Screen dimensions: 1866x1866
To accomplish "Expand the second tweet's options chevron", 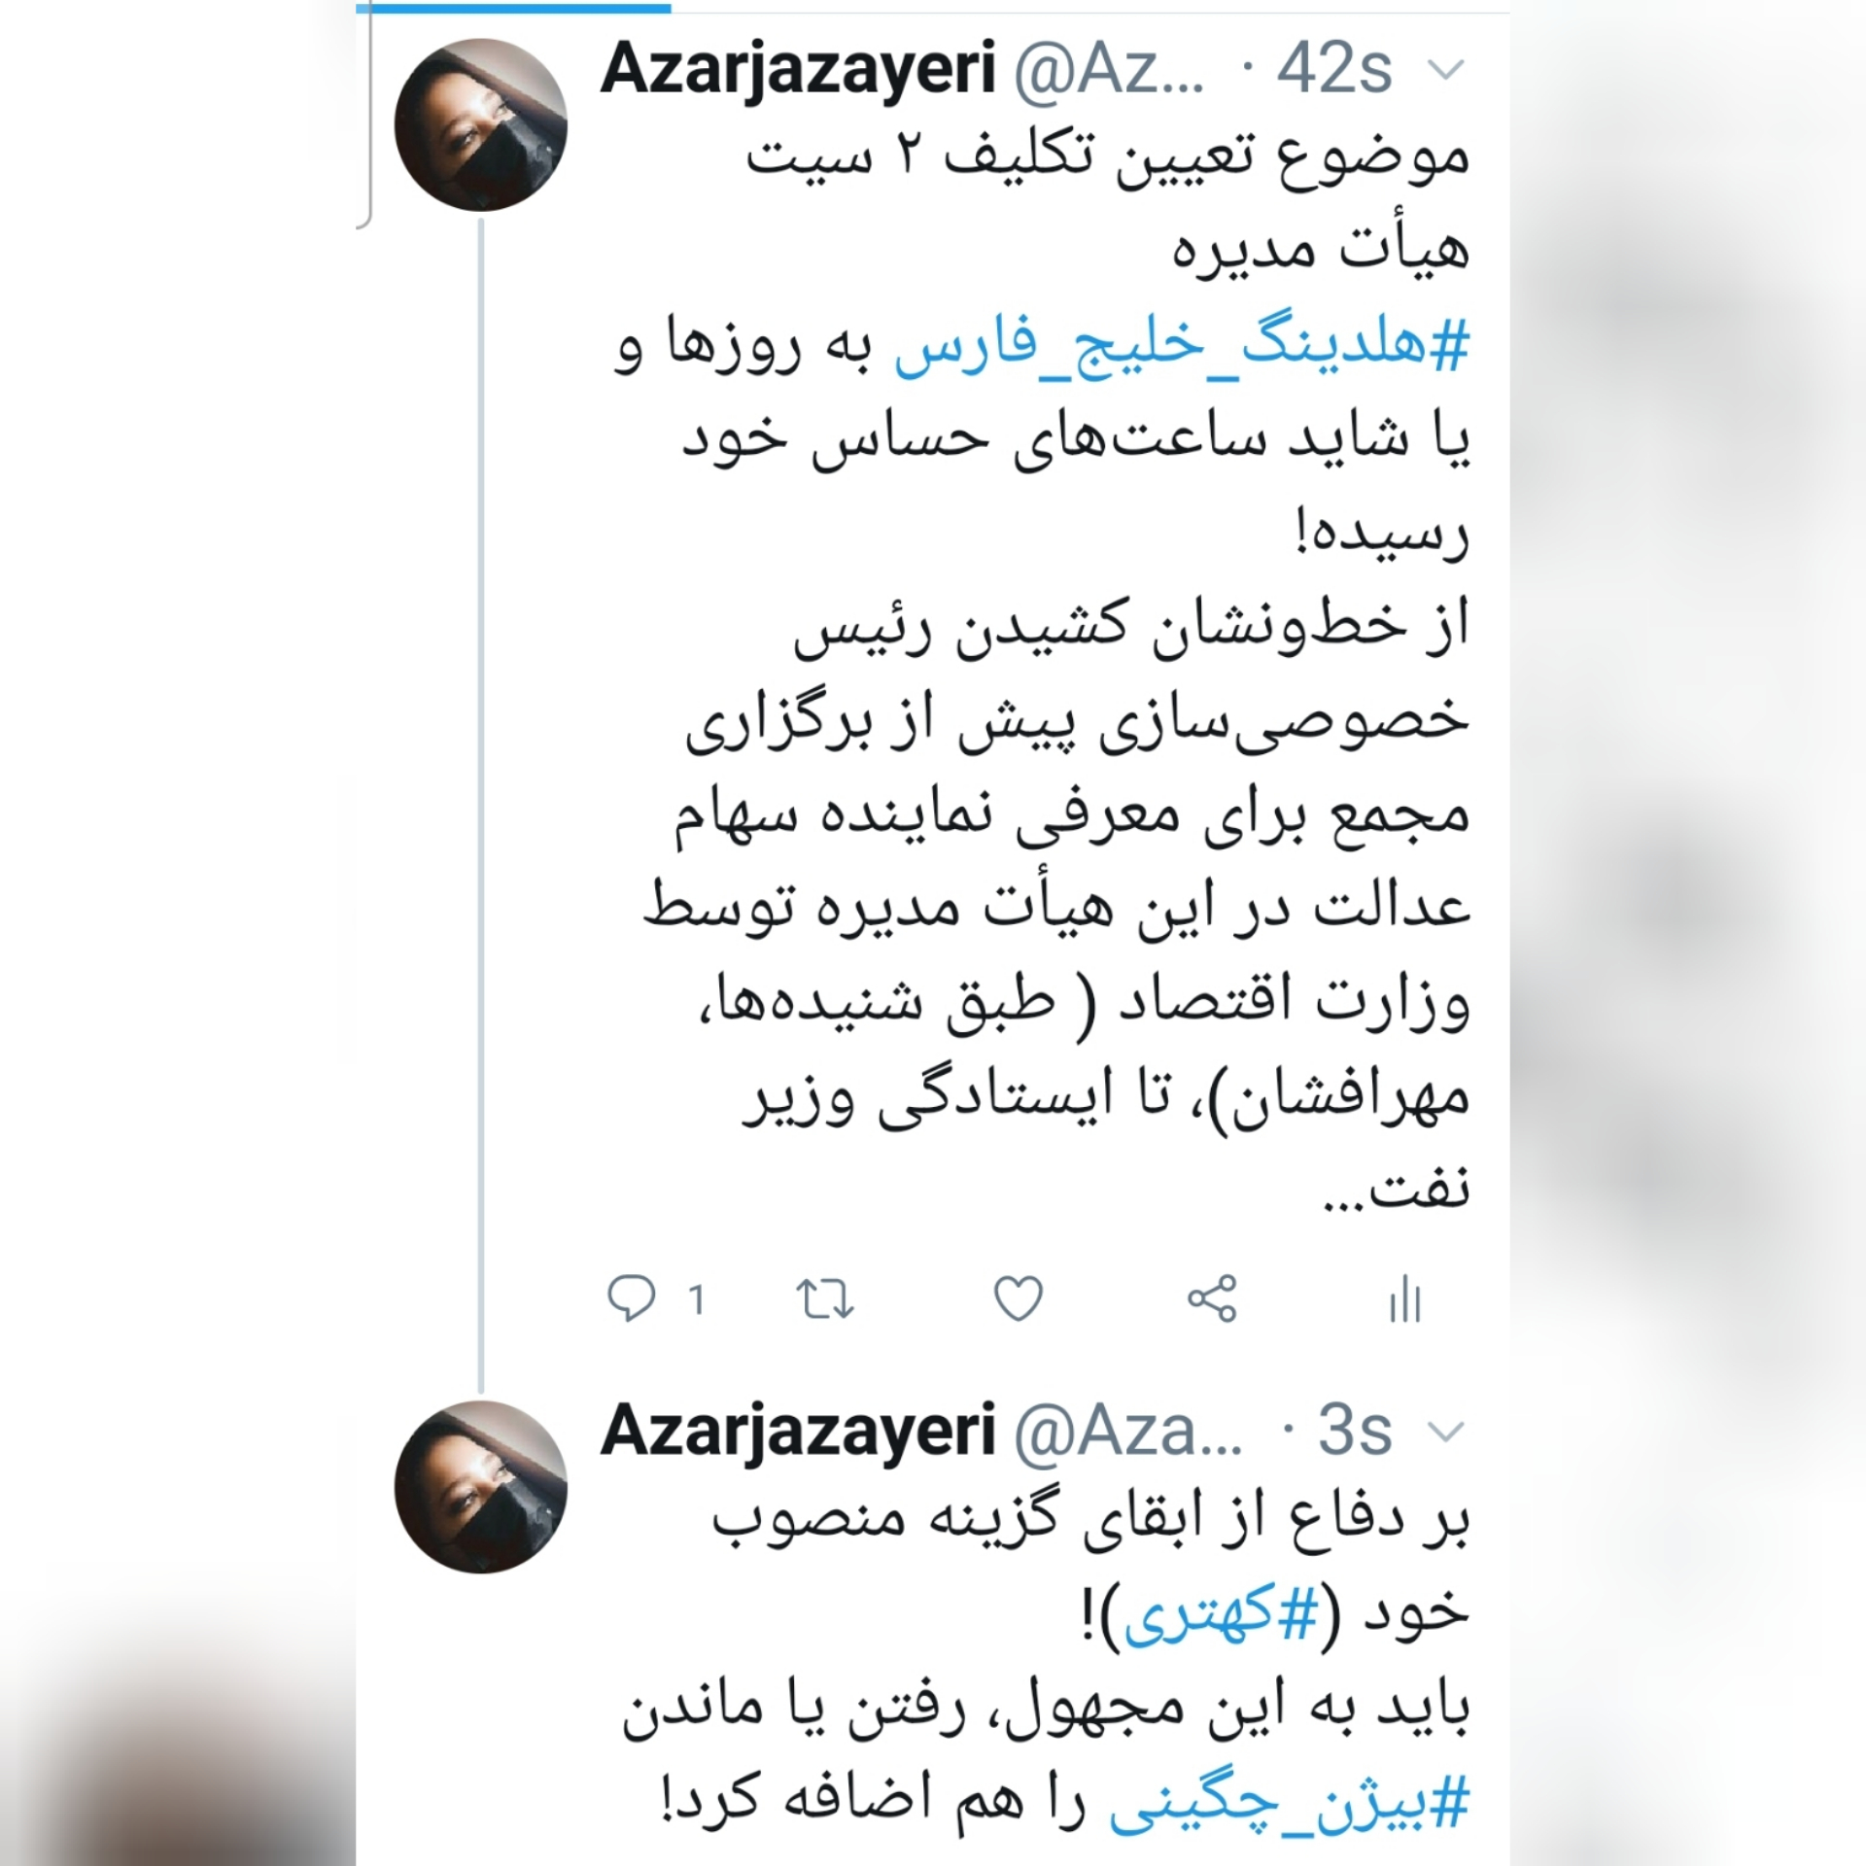I will (1447, 1433).
